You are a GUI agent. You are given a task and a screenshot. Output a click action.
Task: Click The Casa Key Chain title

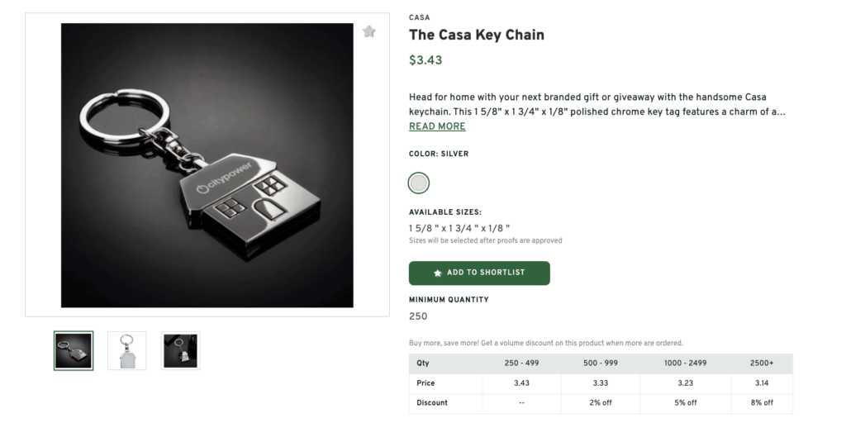[477, 35]
